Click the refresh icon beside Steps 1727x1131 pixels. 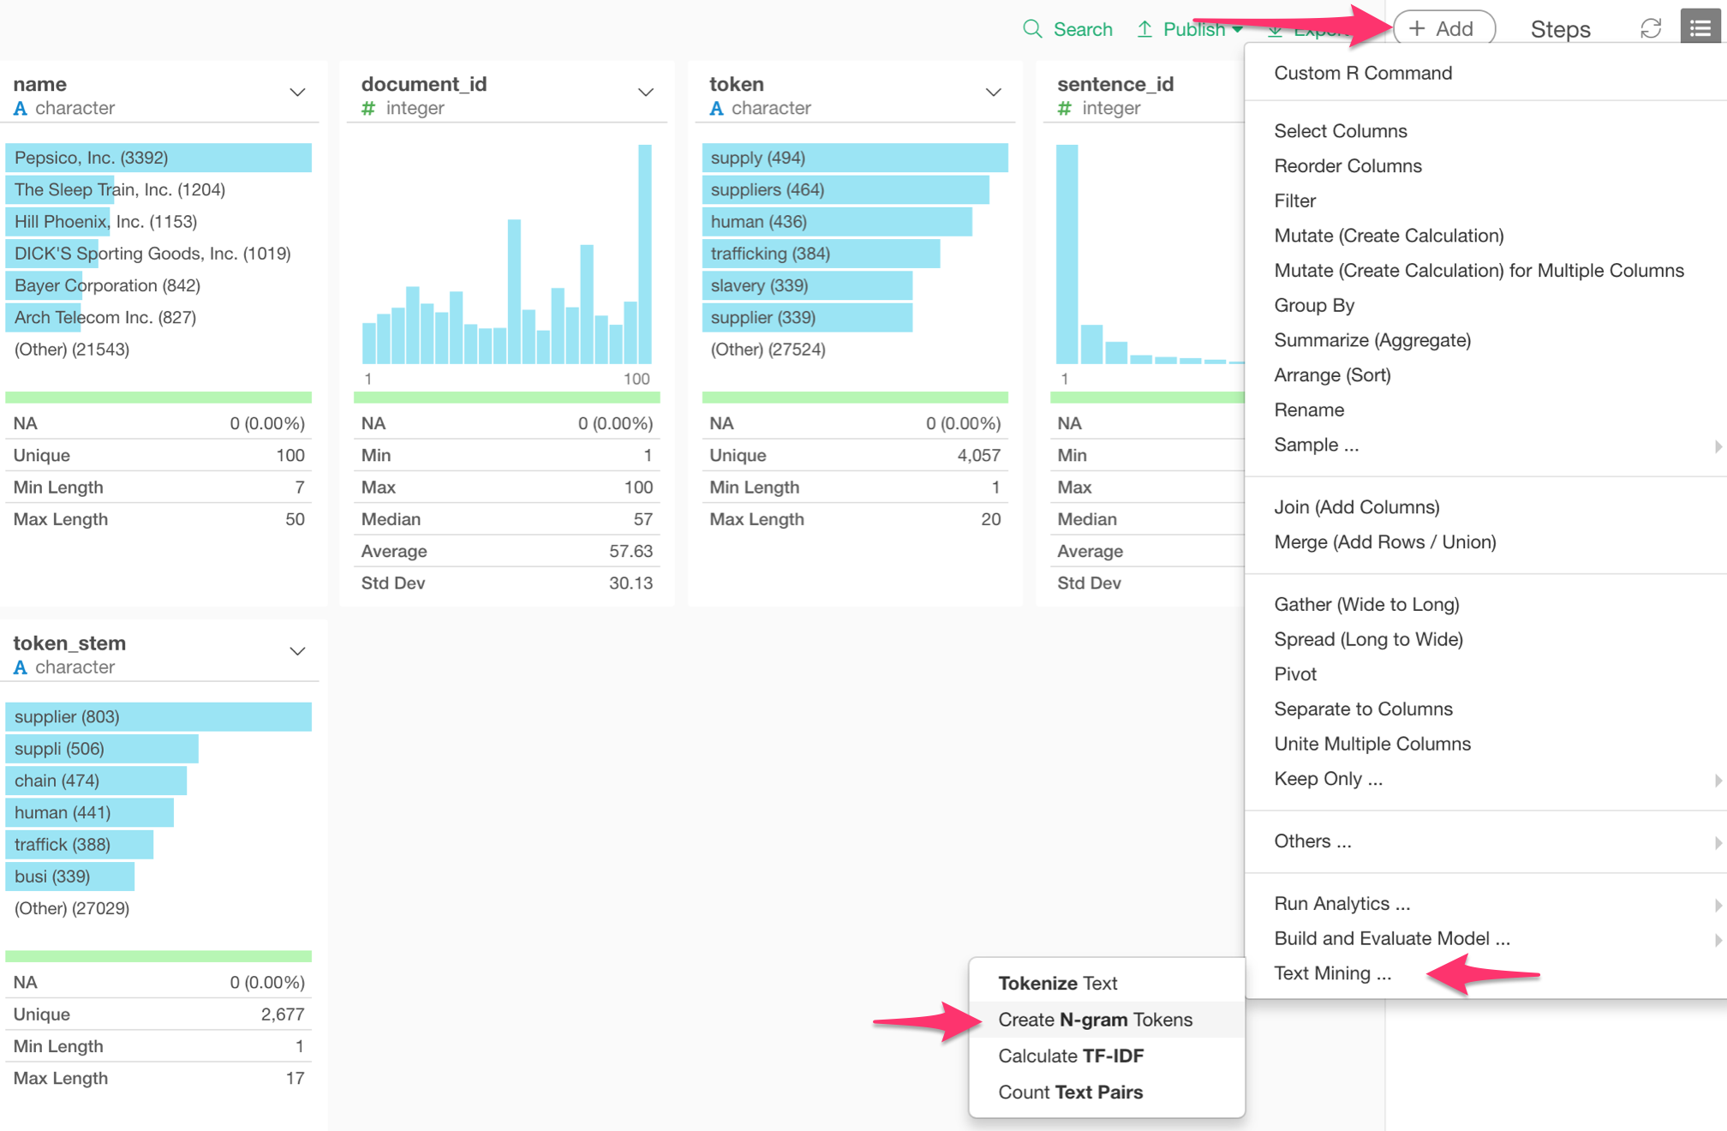click(1650, 27)
